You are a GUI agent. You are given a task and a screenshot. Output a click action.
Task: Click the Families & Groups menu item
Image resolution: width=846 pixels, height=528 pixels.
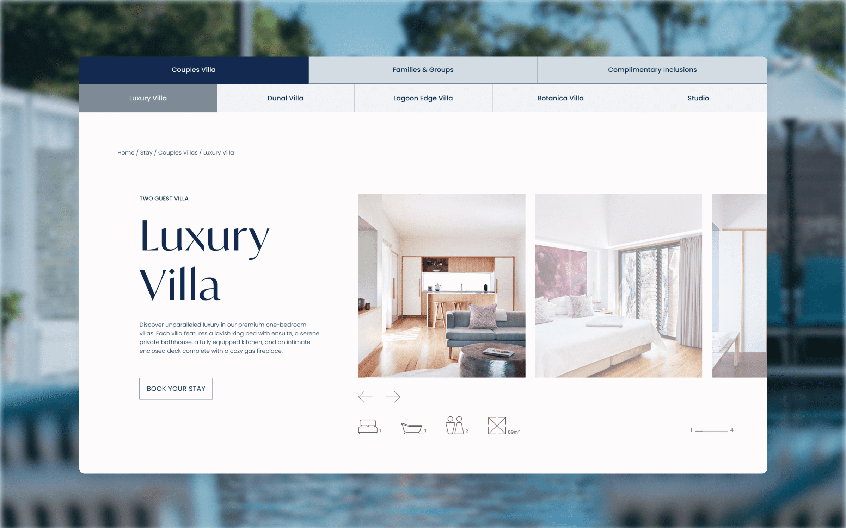pyautogui.click(x=423, y=69)
